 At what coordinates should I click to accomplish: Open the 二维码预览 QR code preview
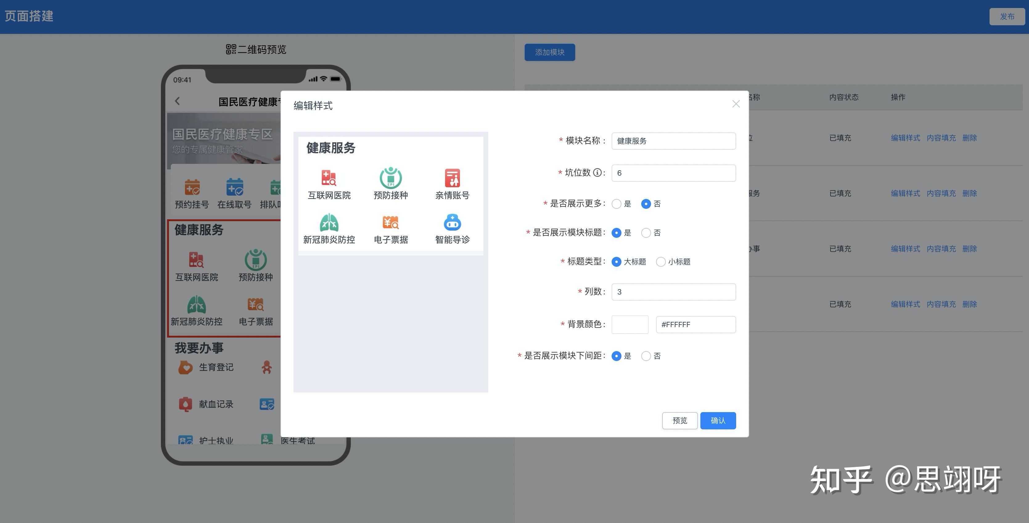256,49
